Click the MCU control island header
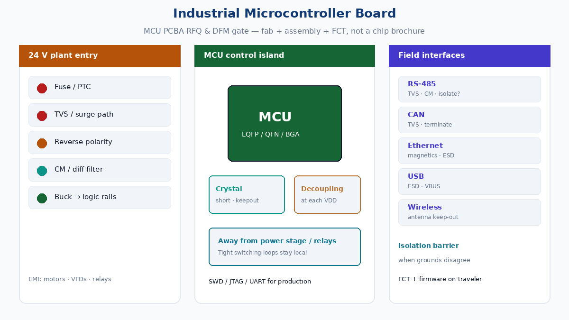The width and height of the screenshot is (569, 320). [x=284, y=56]
